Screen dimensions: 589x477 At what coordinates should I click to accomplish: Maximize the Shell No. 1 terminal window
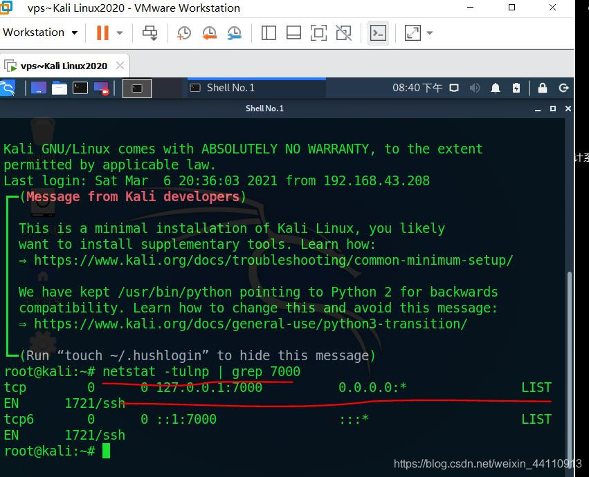click(552, 109)
